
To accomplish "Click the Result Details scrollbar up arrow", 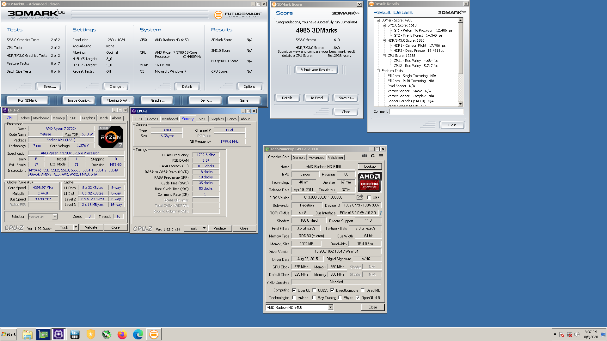I will (461, 20).
